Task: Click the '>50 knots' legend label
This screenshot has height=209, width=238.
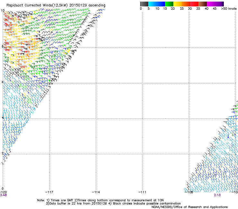Action: point(229,9)
